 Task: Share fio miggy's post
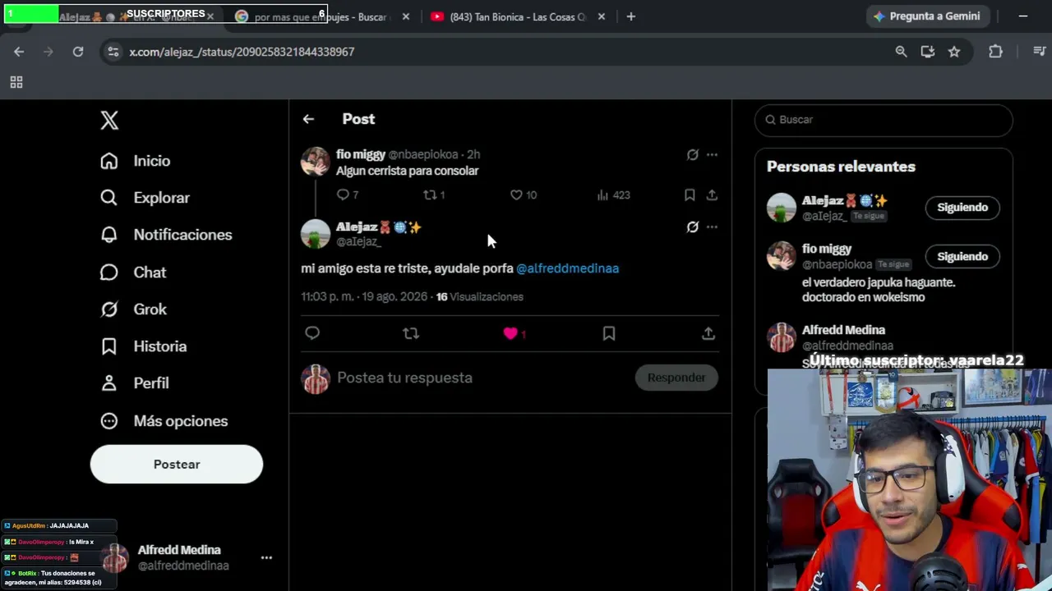tap(712, 195)
